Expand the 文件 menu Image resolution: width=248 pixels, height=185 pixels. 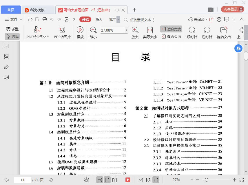coord(14,19)
